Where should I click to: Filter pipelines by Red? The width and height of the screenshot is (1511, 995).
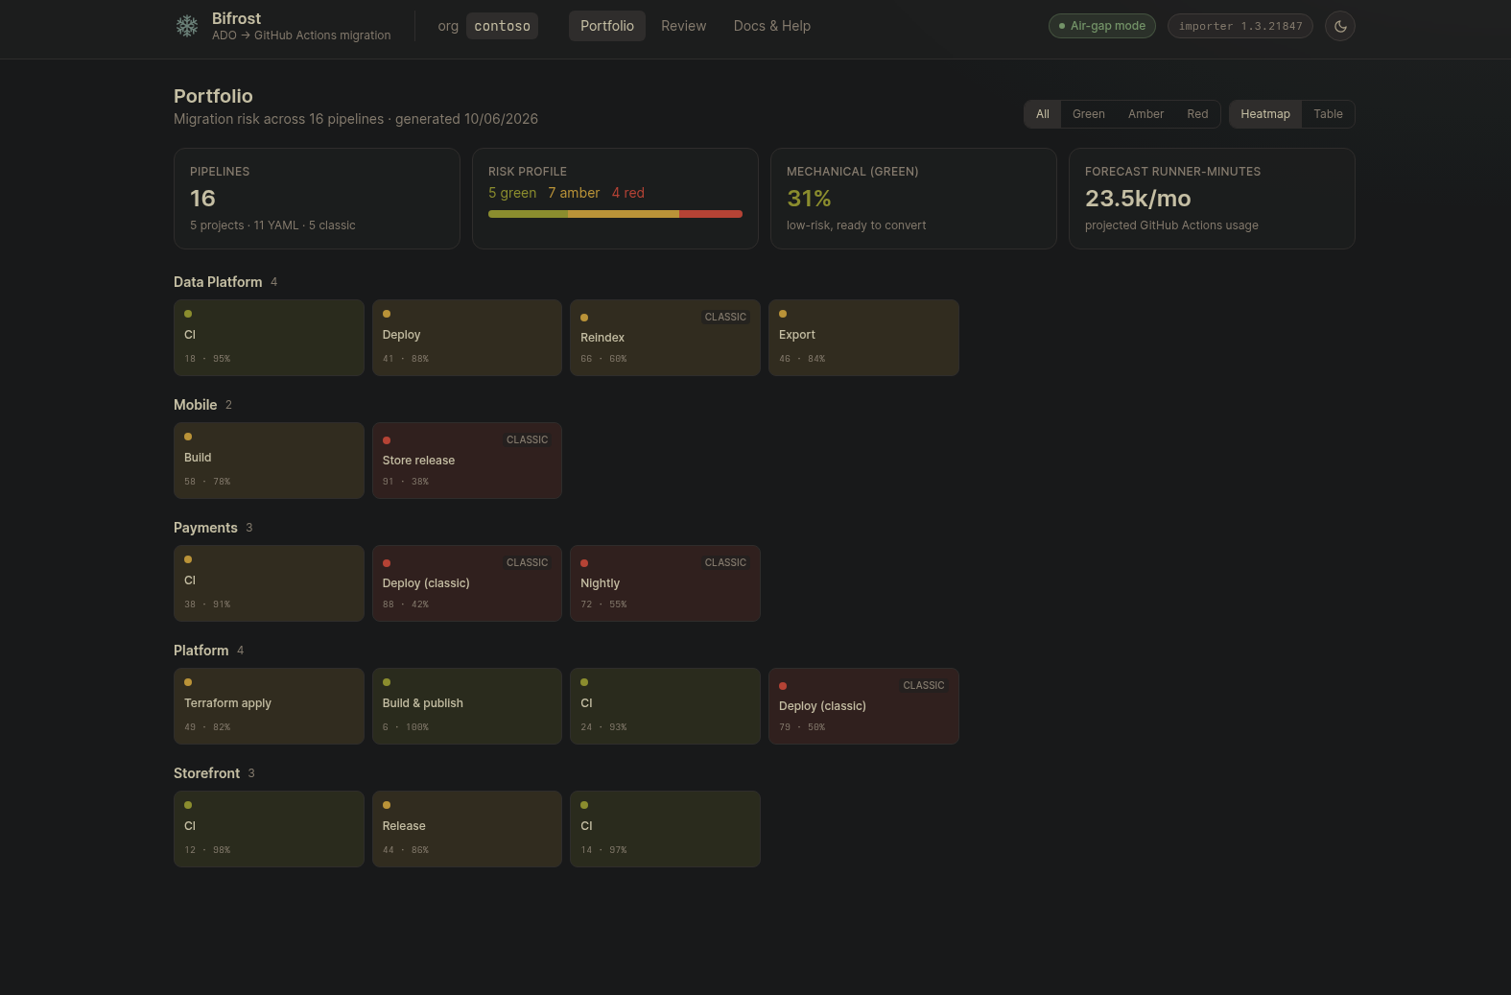pyautogui.click(x=1197, y=114)
